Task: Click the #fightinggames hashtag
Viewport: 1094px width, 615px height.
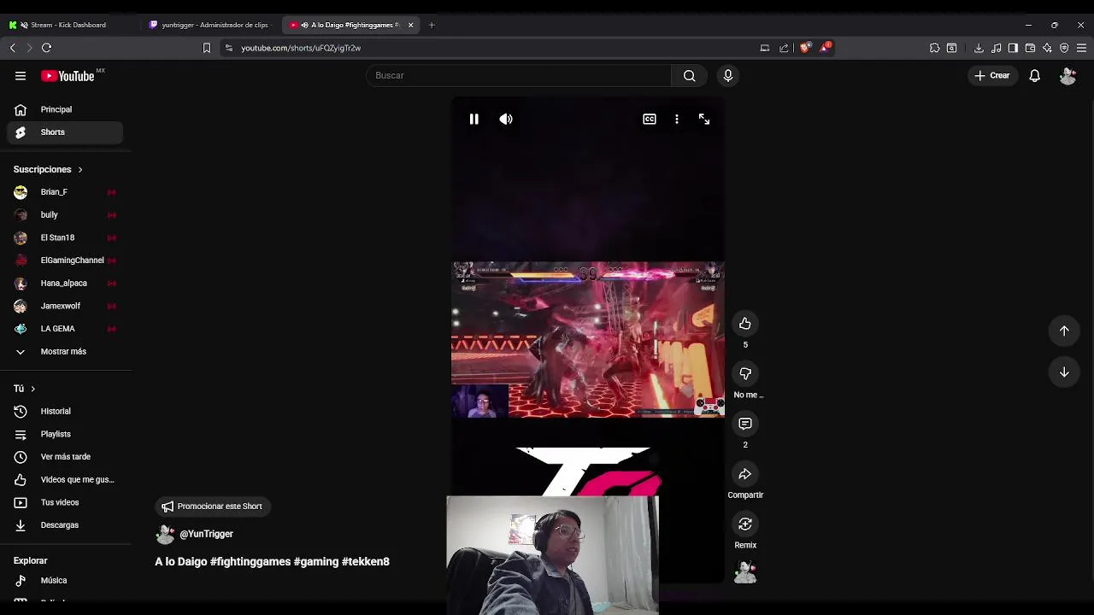Action: pos(250,562)
